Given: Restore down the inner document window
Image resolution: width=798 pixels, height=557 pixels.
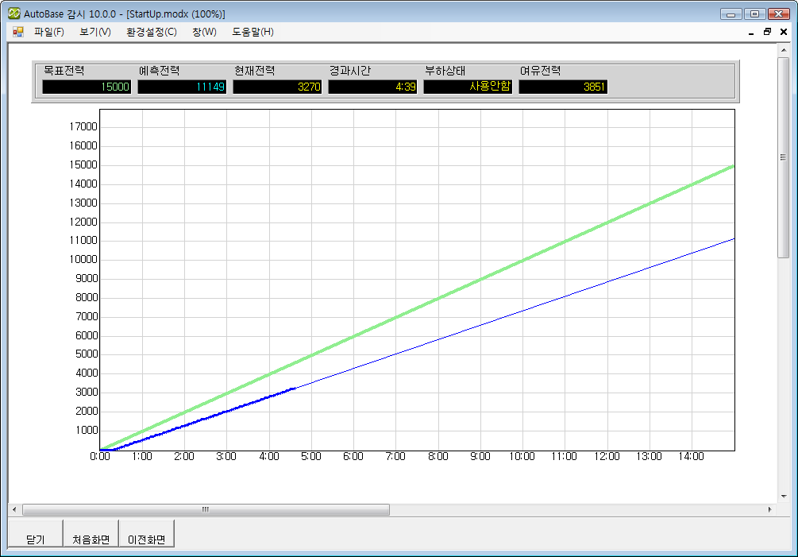Looking at the screenshot, I should pyautogui.click(x=767, y=33).
